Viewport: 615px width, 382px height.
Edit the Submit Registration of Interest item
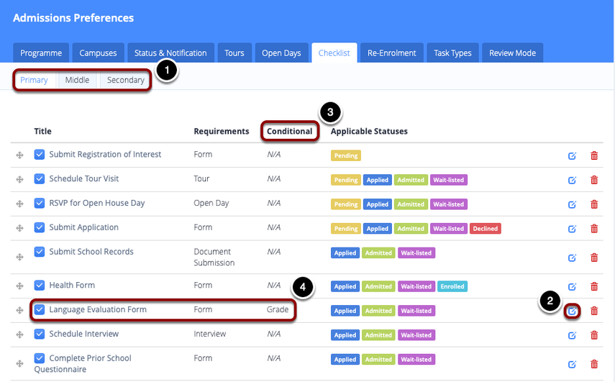[573, 155]
